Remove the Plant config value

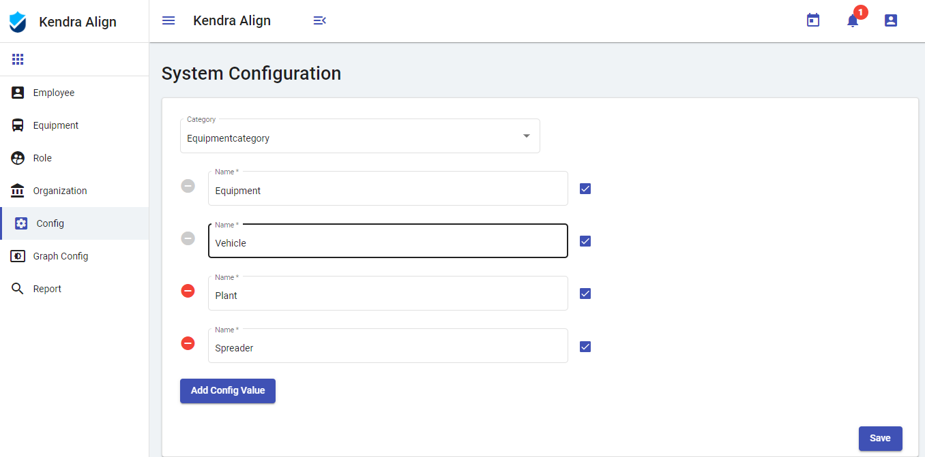pos(188,291)
